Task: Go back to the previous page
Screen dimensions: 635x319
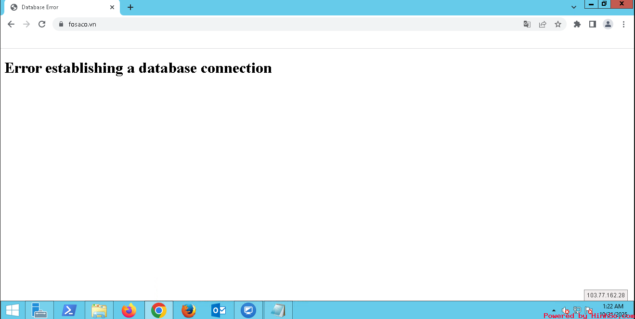Action: (x=11, y=24)
